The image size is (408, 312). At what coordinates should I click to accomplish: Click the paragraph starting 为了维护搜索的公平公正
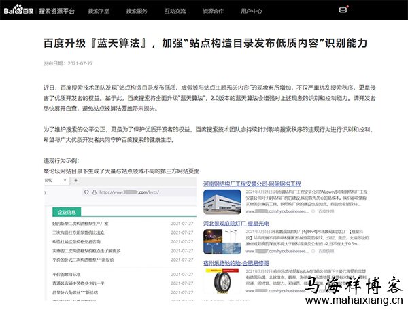(208, 135)
